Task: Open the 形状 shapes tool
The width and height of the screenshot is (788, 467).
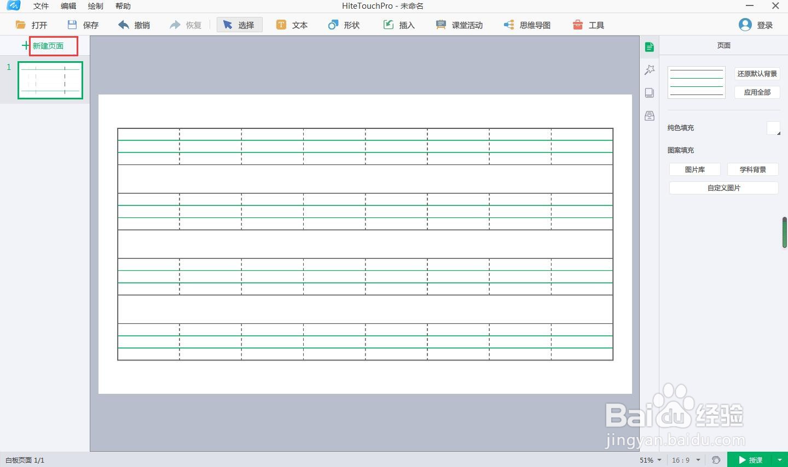Action: (x=344, y=25)
